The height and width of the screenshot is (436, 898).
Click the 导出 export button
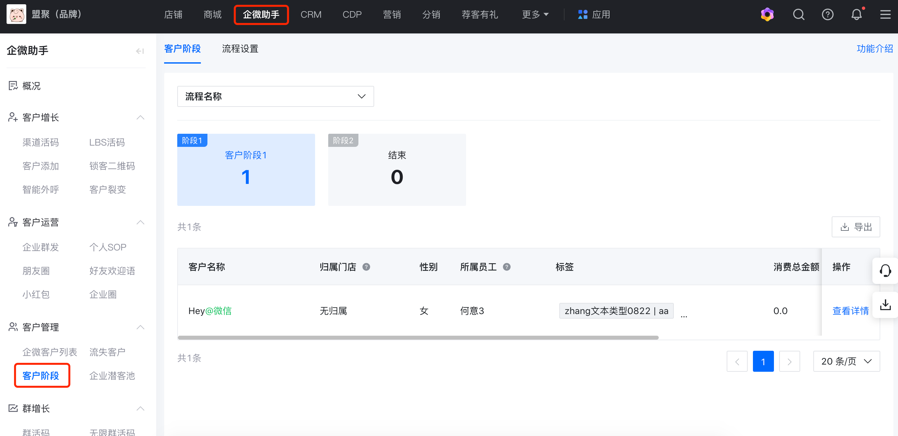(x=856, y=227)
